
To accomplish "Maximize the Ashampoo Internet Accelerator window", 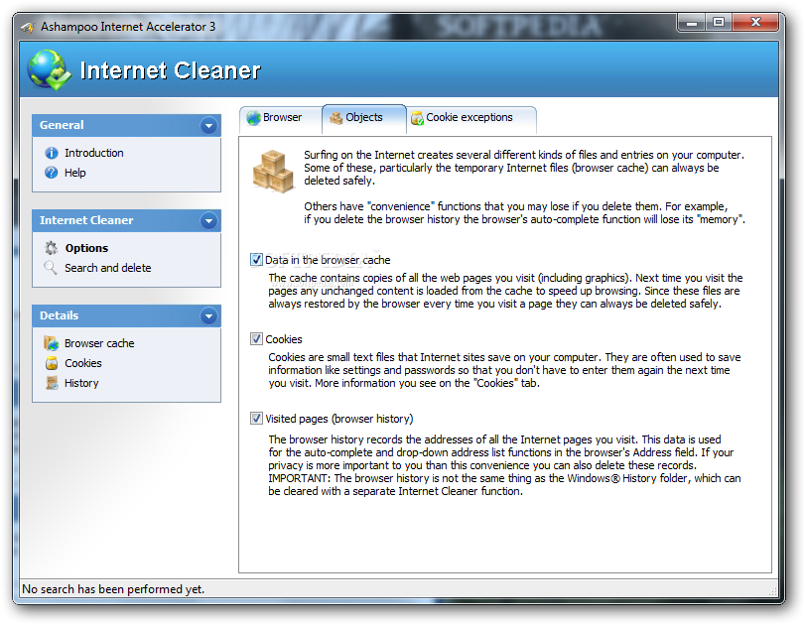I will [x=719, y=23].
